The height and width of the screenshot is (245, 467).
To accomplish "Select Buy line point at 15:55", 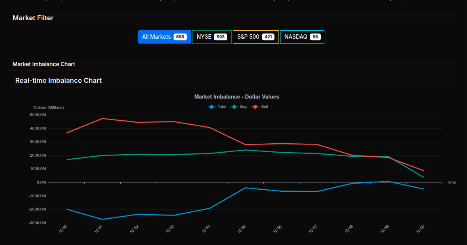I will click(245, 150).
